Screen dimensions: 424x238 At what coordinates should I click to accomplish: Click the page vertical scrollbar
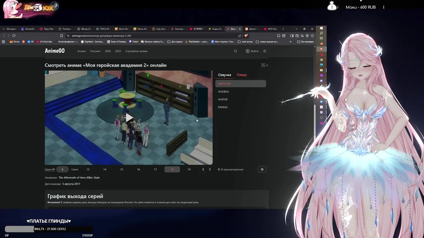(x=315, y=127)
